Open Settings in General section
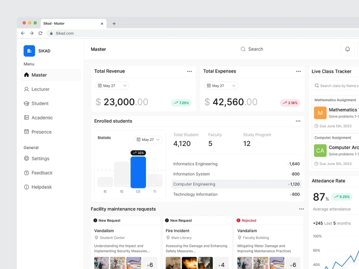Screen dimensions: 359x269 click(x=40, y=159)
